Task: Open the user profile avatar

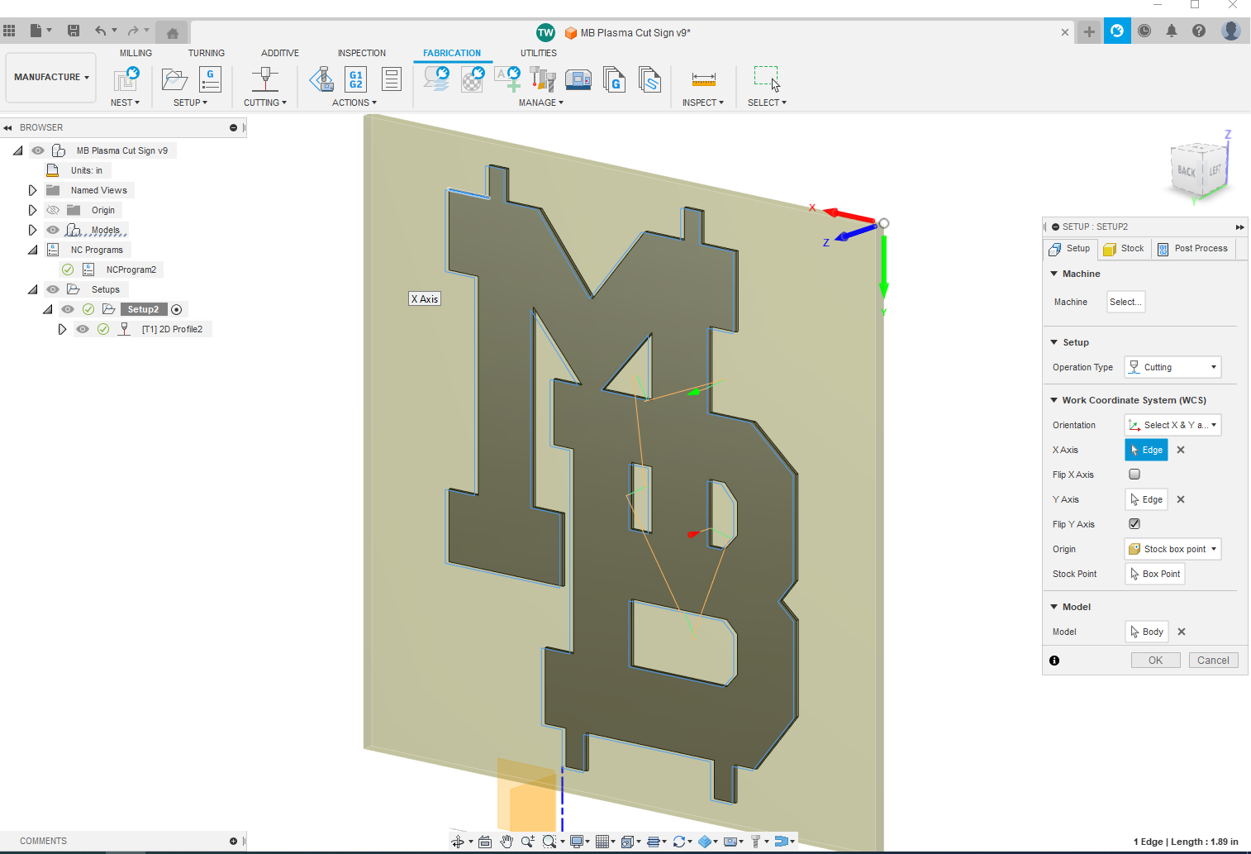Action: [1231, 31]
